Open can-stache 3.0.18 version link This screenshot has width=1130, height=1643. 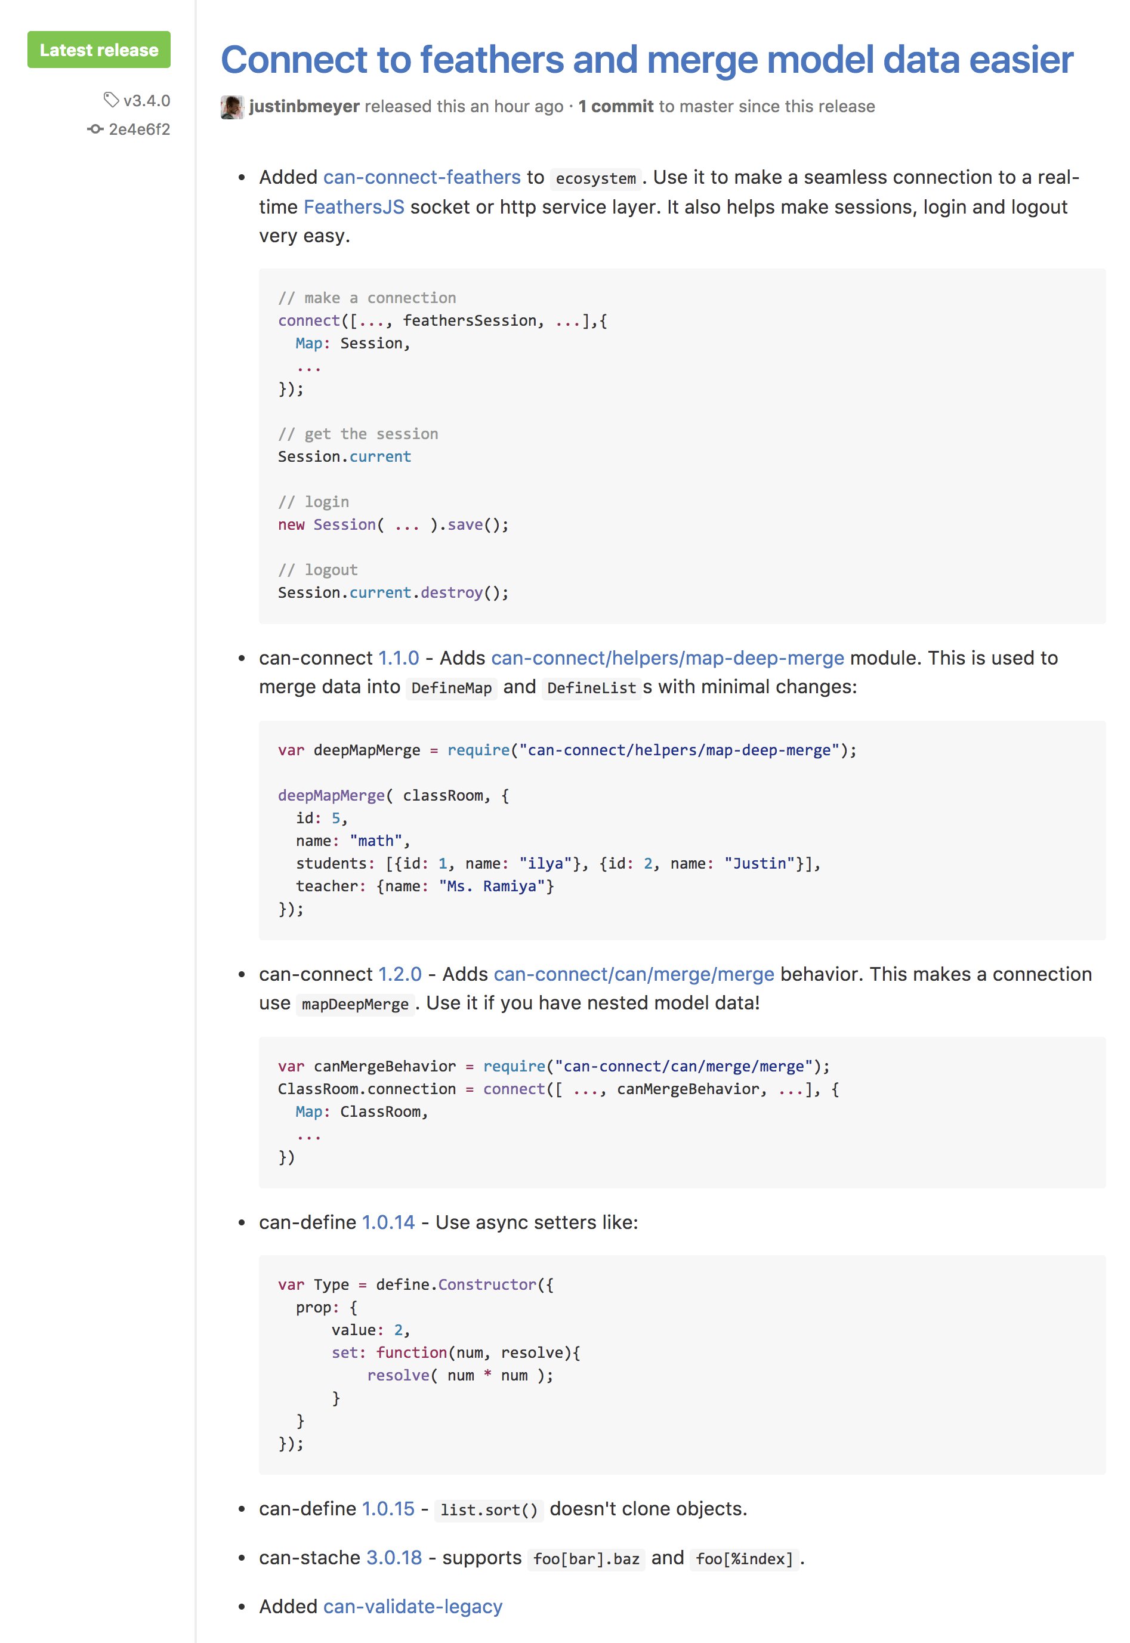(394, 1557)
